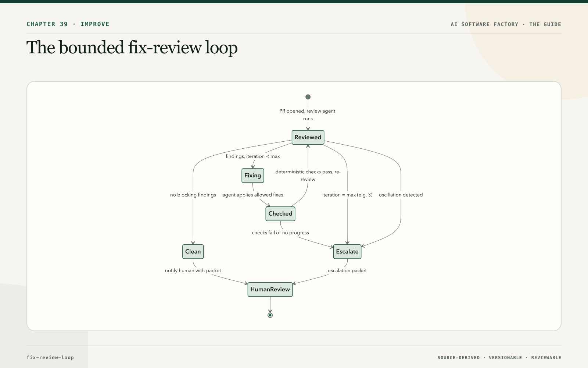Click the HumanReview state node
This screenshot has height=368, width=588.
click(x=270, y=290)
